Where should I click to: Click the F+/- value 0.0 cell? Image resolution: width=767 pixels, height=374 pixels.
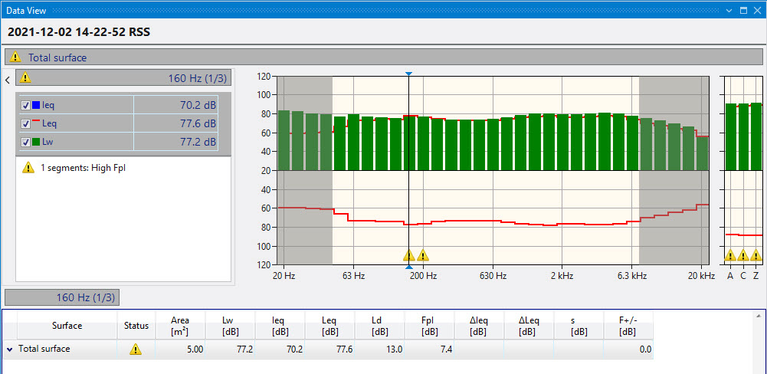point(628,349)
